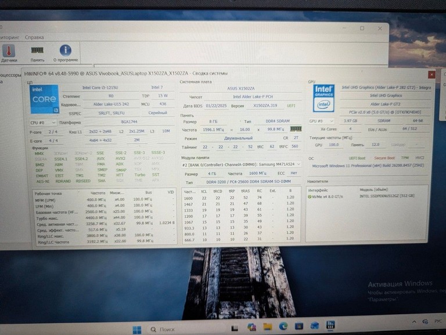This screenshot has height=335, width=446.
Task: Click the INTEL SSDPEKNU512GZ drive entry
Action: click(x=387, y=196)
